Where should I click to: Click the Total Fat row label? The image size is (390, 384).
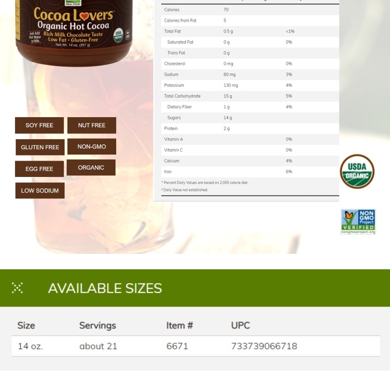click(172, 31)
